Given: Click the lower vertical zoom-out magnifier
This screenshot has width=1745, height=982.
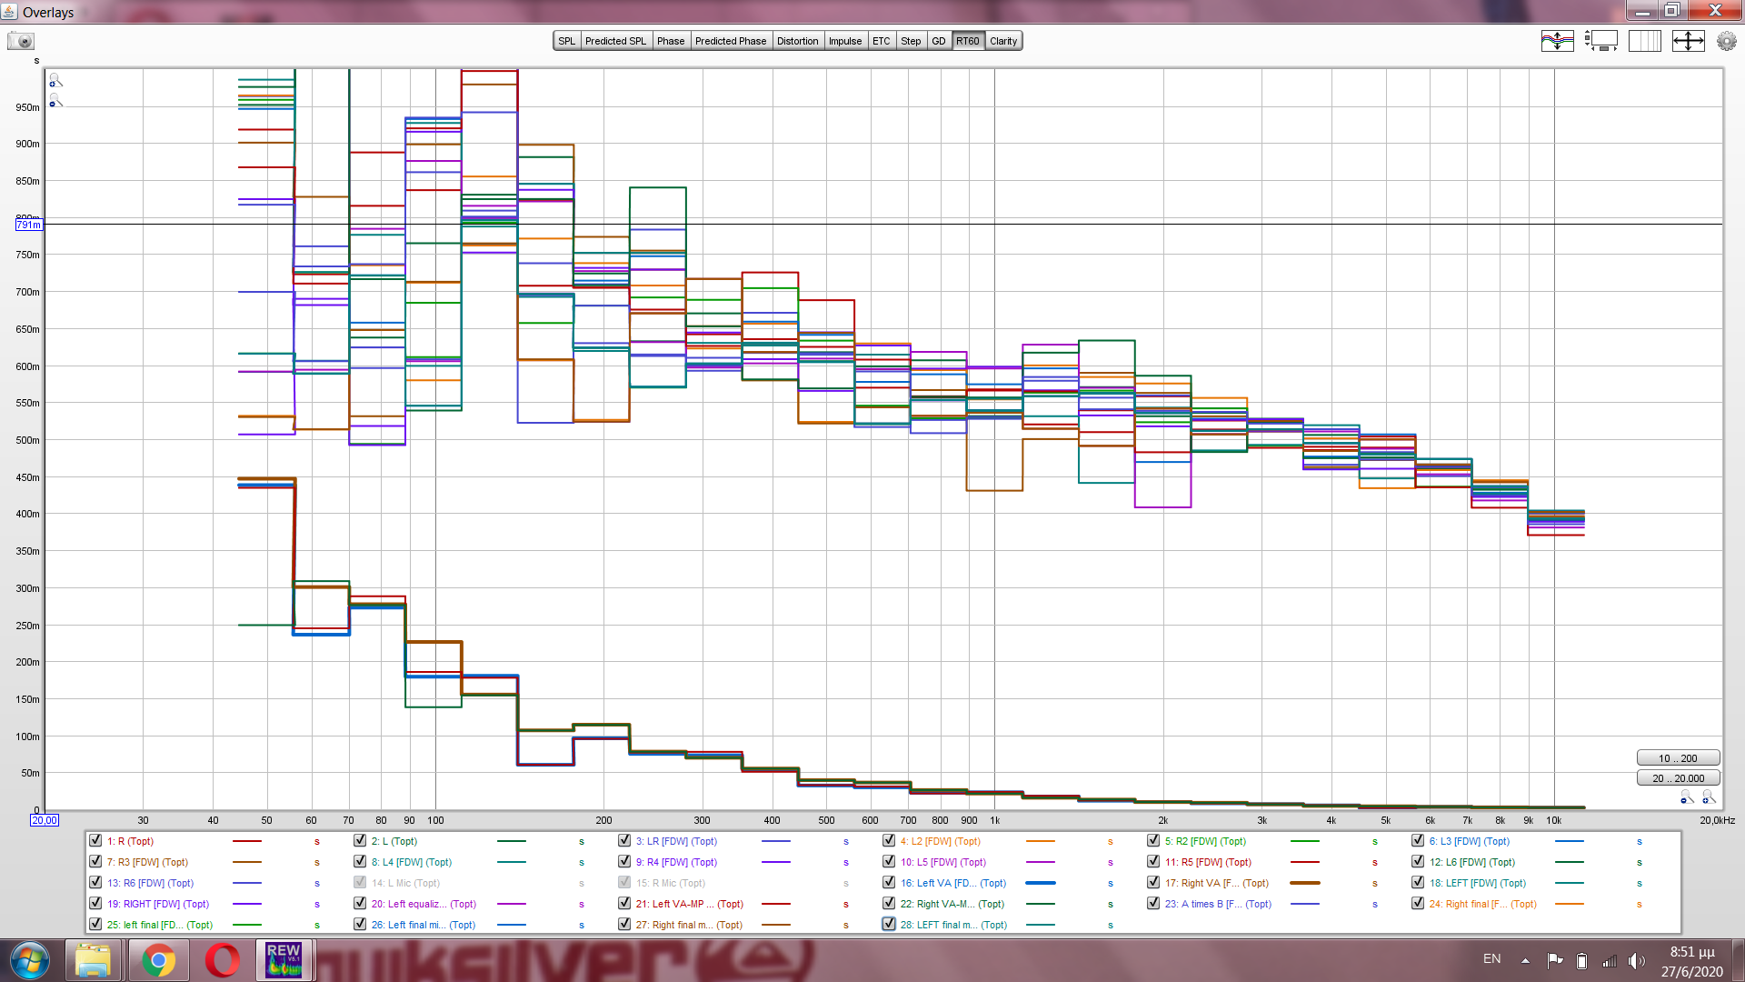Looking at the screenshot, I should coord(55,101).
